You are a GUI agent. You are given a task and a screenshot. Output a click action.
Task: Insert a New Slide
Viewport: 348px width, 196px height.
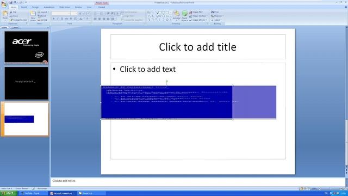click(33, 16)
